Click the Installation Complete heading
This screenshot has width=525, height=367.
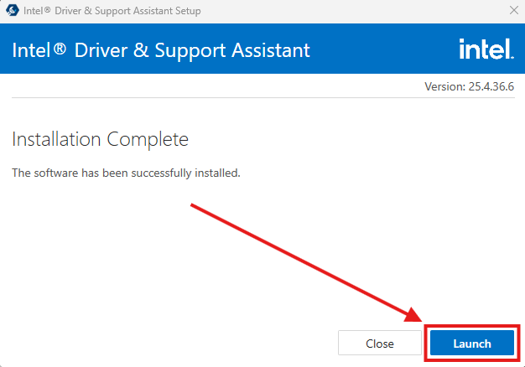pos(100,139)
